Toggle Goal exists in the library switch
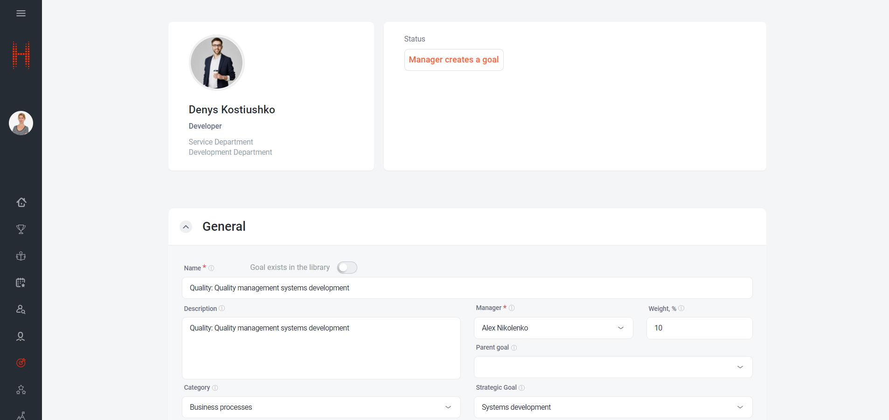 347,268
